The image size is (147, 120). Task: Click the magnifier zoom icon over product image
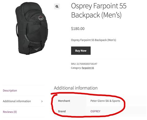(x=57, y=7)
